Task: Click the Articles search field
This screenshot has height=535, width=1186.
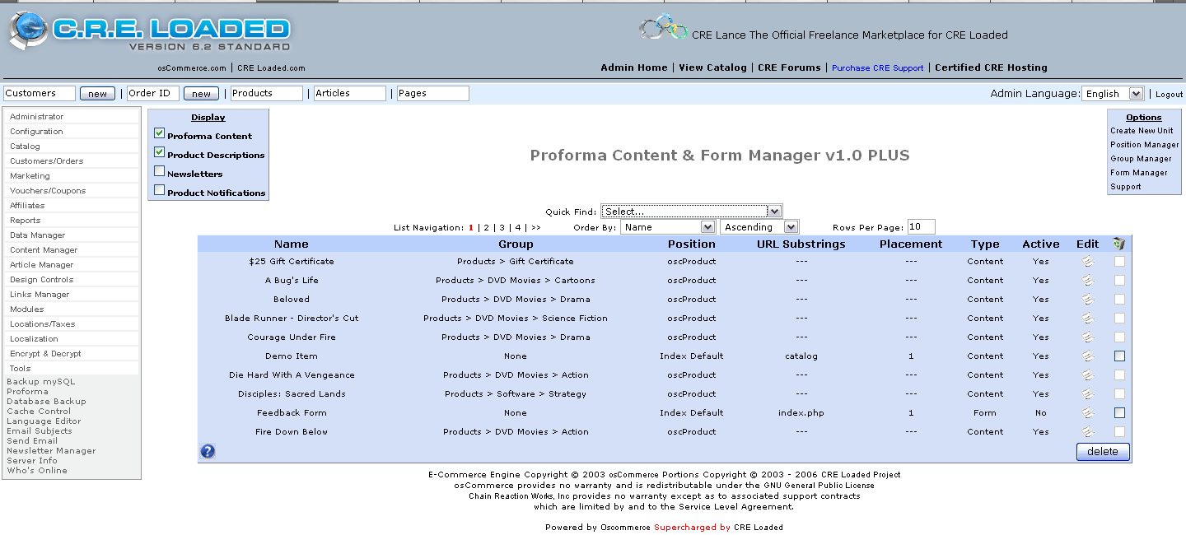Action: pyautogui.click(x=350, y=94)
